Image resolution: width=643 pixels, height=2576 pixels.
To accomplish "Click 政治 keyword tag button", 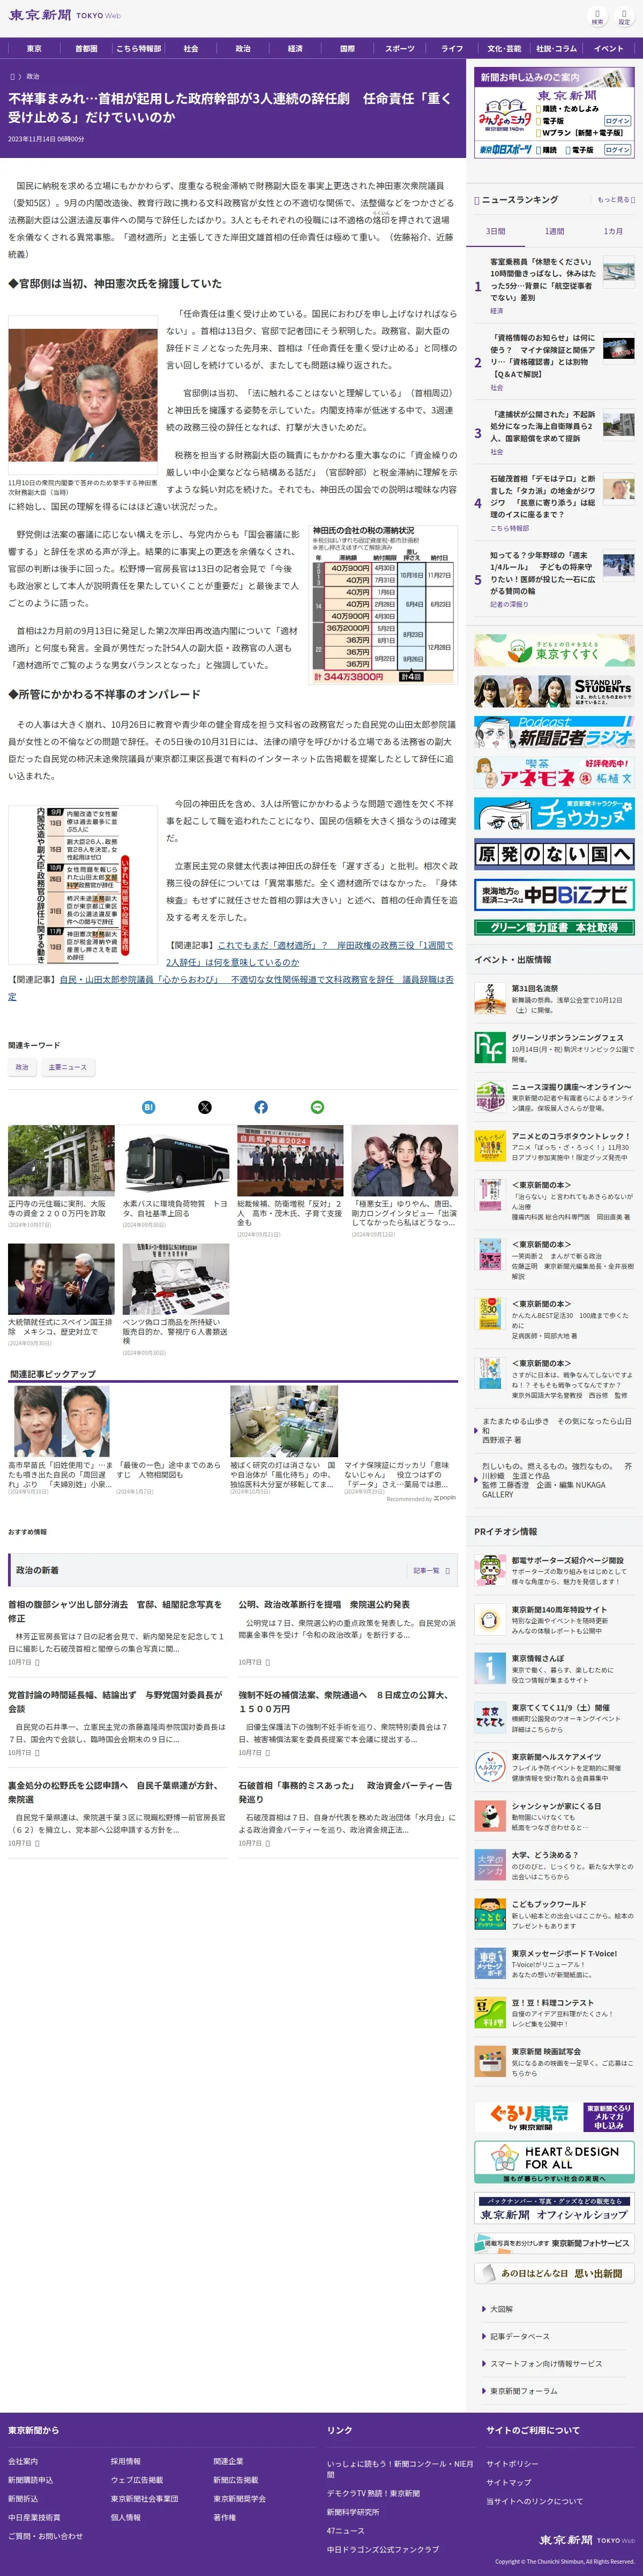I will (x=22, y=1067).
